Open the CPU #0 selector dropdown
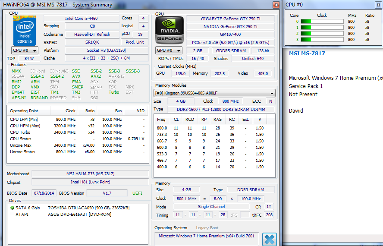383x246 pixels. click(x=25, y=50)
